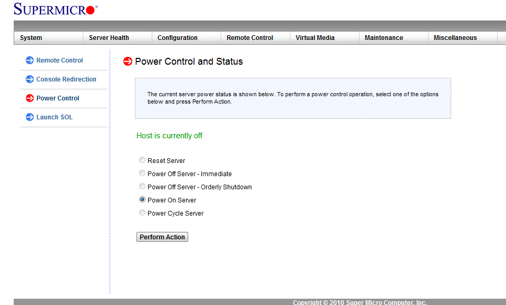The width and height of the screenshot is (506, 305).
Task: Open the Server Health menu
Action: click(x=109, y=38)
